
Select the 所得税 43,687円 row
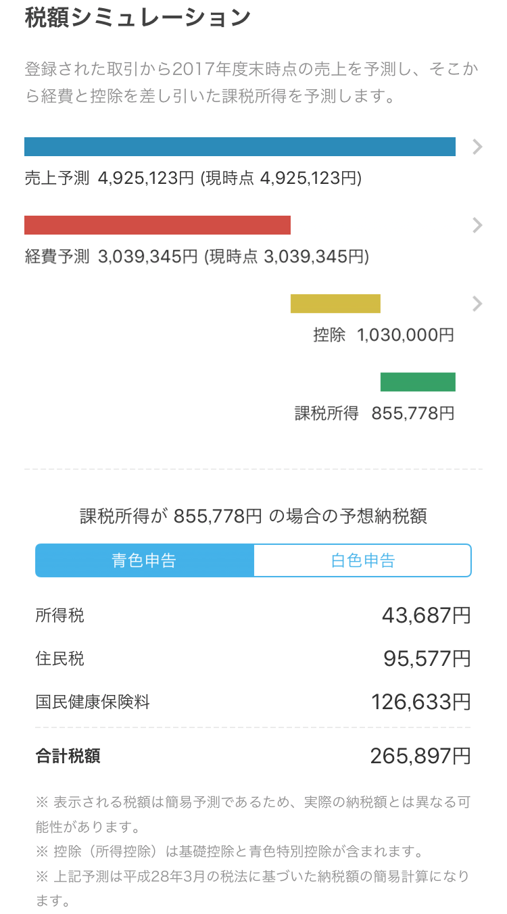(254, 616)
